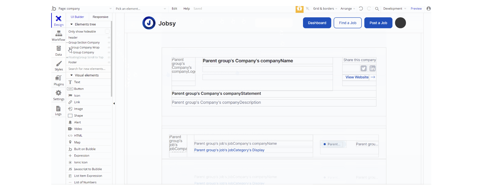Viewport: 483px width, 187px height.
Task: Open the Grid & borders dropdown
Action: [325, 9]
